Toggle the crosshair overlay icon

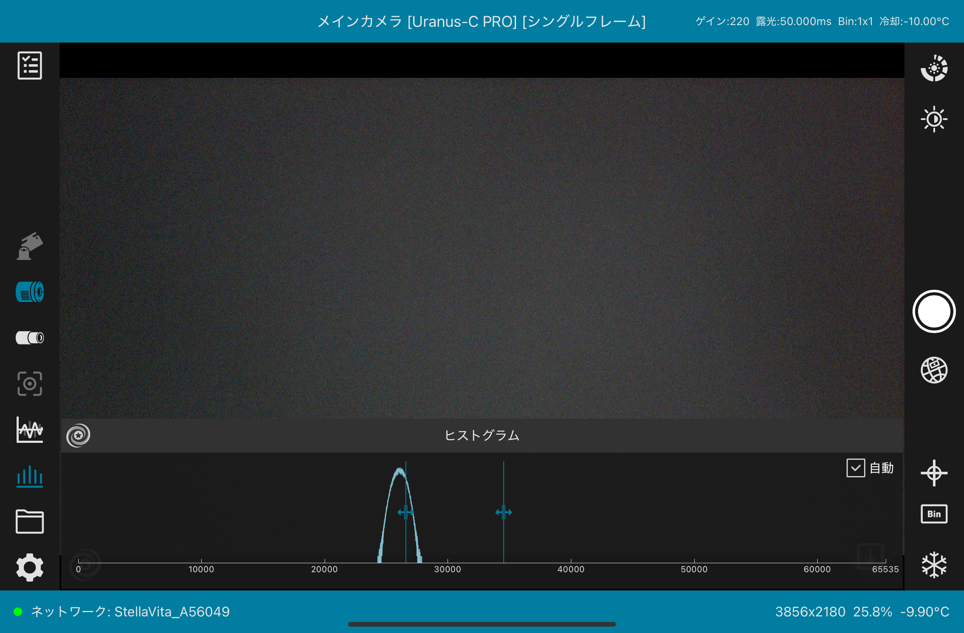[934, 473]
